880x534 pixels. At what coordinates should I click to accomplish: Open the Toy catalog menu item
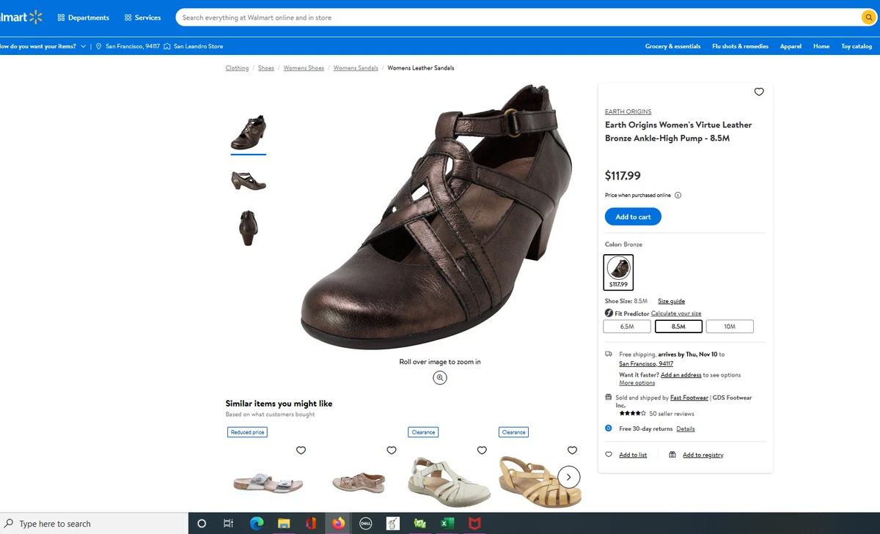pyautogui.click(x=857, y=46)
